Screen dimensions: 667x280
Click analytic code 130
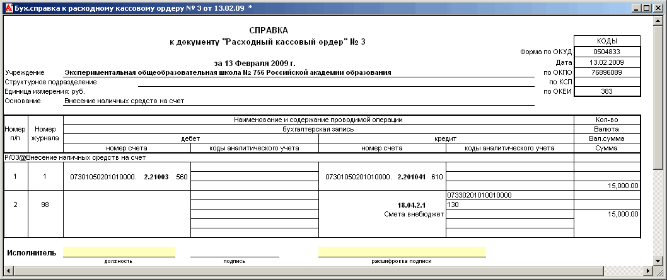click(453, 204)
